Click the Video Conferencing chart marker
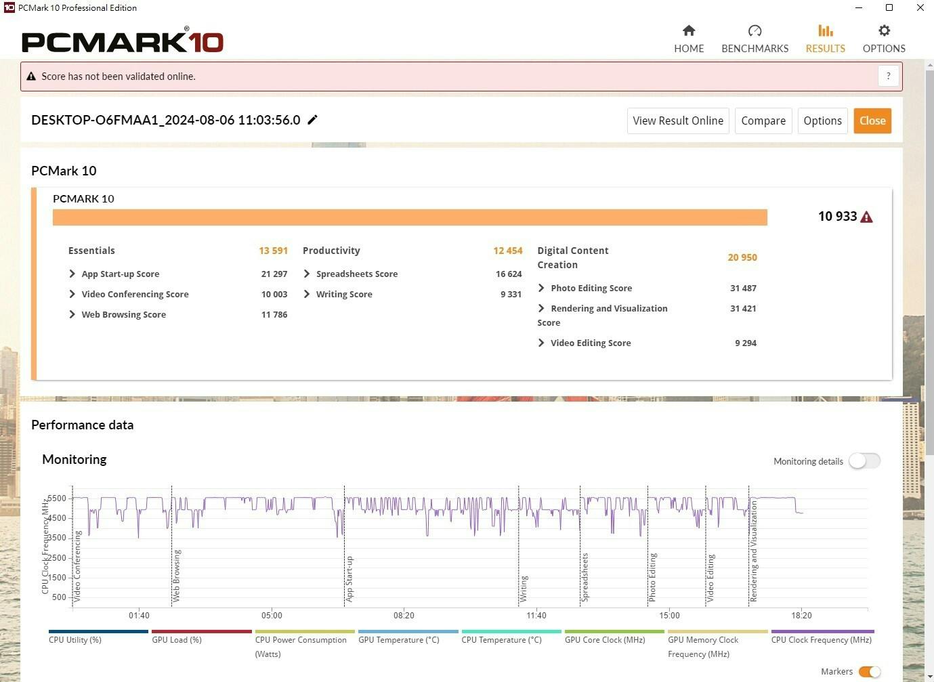Screen dimensions: 934x682 pos(77,566)
